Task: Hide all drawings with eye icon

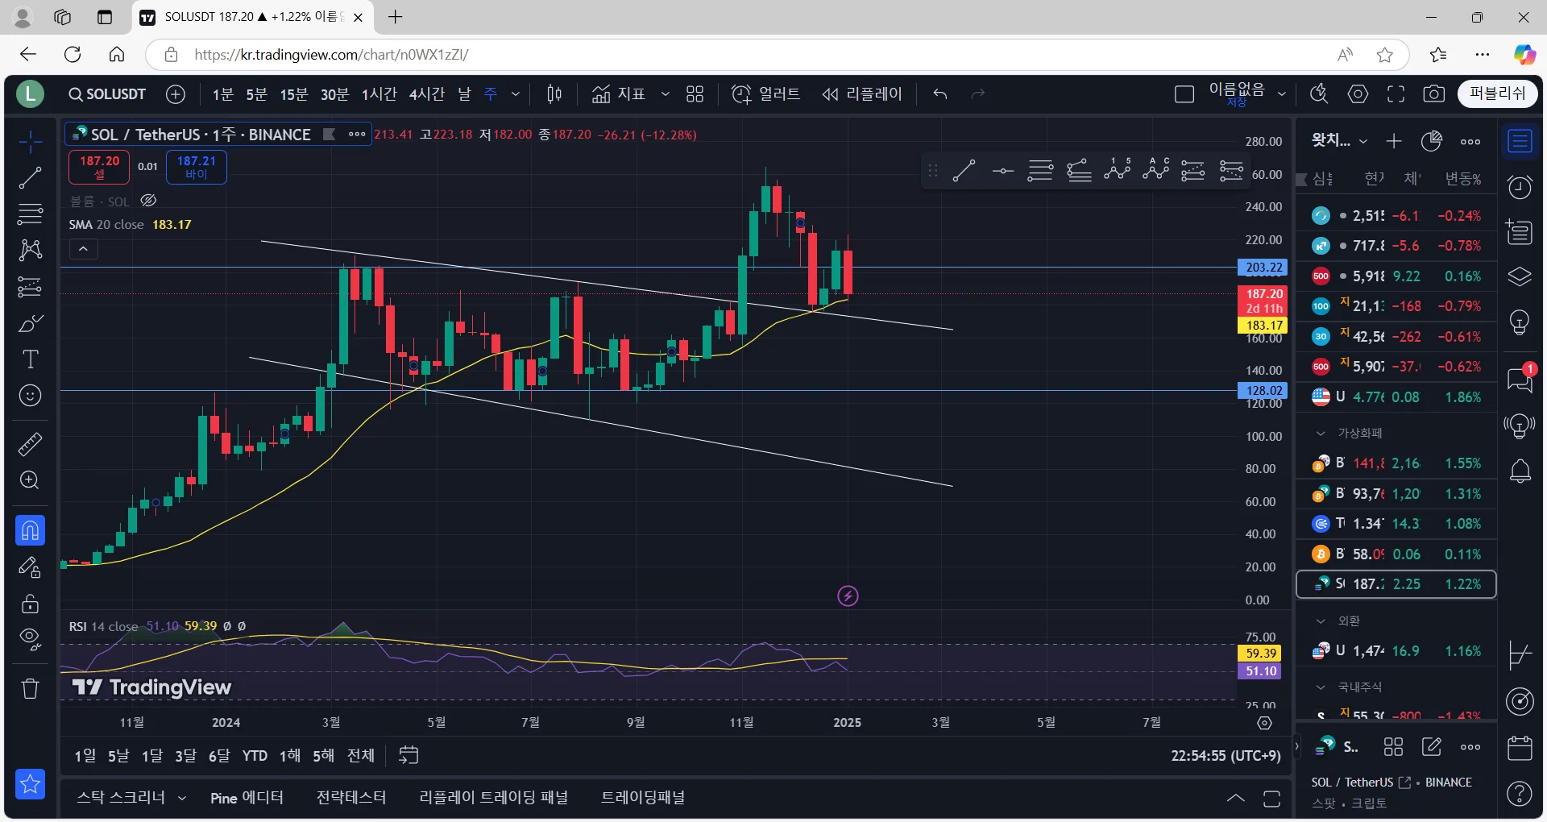Action: coord(30,640)
